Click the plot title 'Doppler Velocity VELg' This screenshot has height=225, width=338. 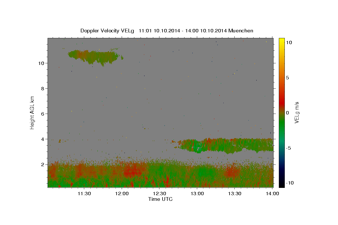[108, 31]
